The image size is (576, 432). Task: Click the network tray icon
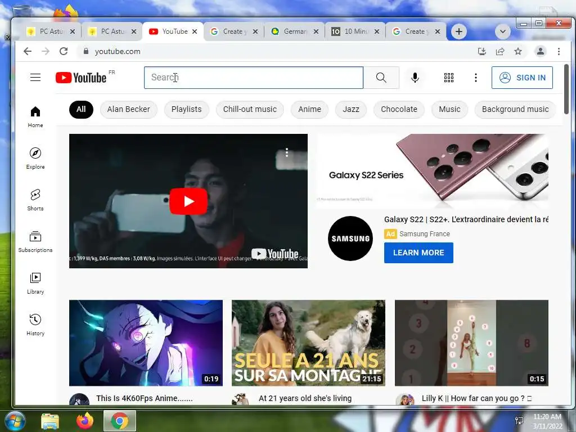pos(519,421)
